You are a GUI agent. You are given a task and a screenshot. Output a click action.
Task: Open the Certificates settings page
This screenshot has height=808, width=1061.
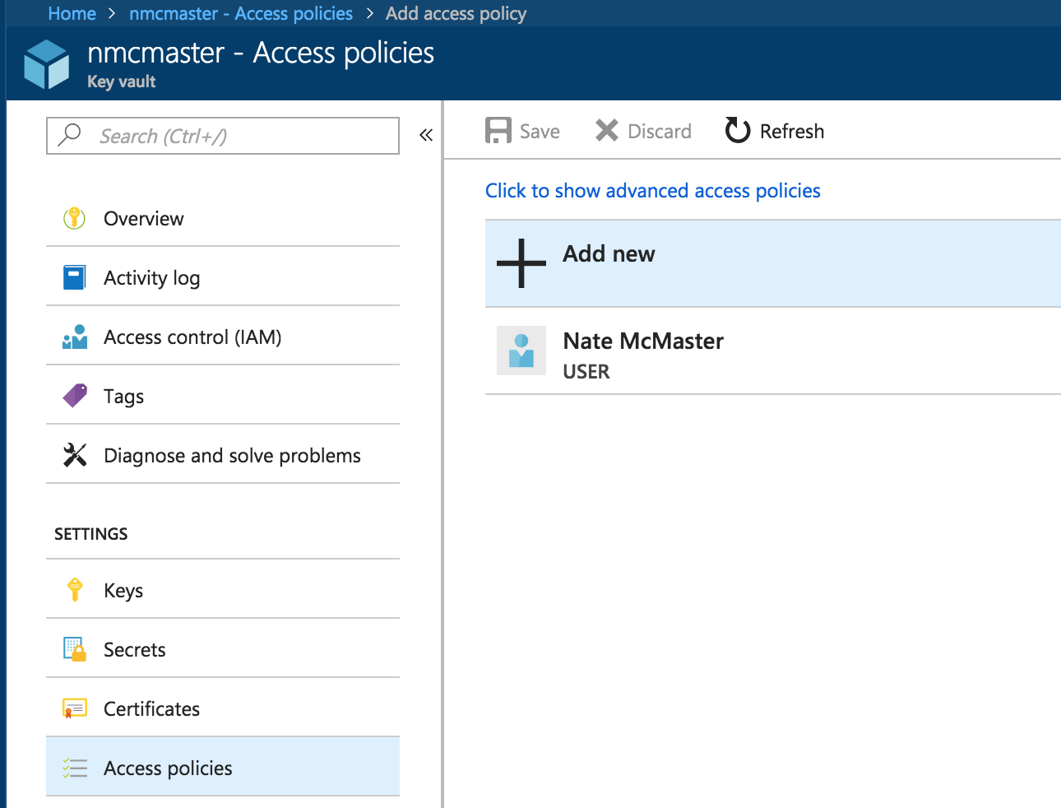223,708
